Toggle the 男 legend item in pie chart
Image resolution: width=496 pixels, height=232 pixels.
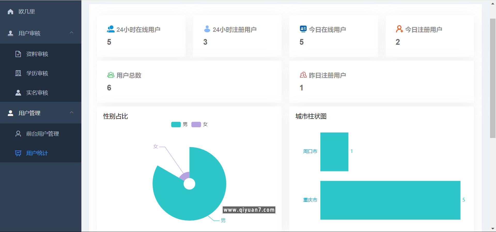(x=179, y=125)
